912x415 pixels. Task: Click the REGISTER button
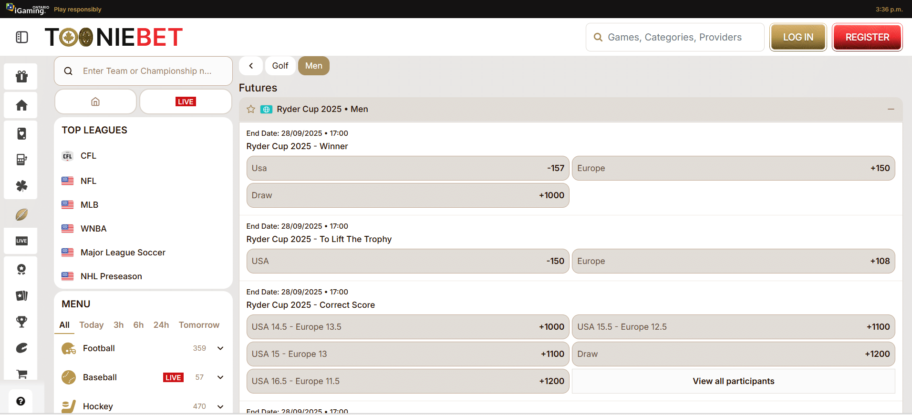pyautogui.click(x=867, y=37)
